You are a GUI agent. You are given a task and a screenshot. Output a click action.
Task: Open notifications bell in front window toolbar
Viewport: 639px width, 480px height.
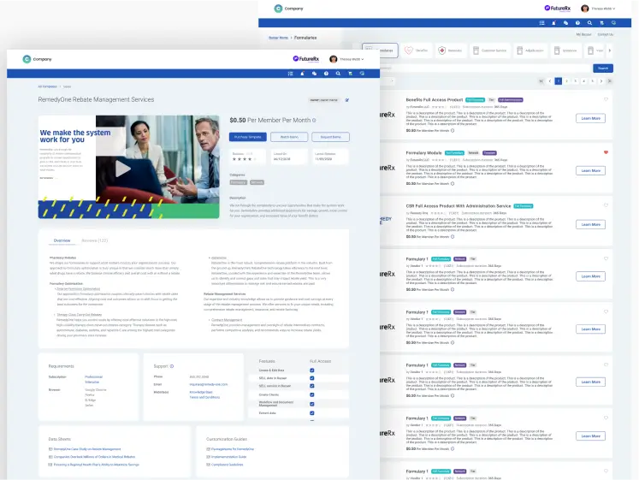click(x=302, y=74)
